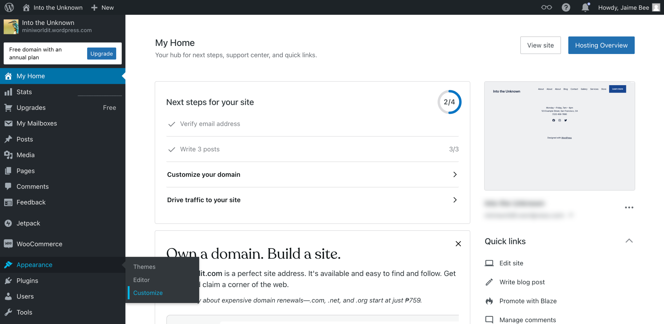This screenshot has height=324, width=664.
Task: Click the 2/4 progress ring
Action: (449, 102)
